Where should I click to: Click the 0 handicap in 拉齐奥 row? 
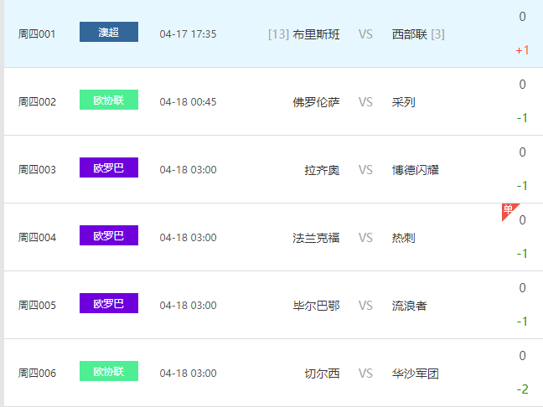pyautogui.click(x=523, y=152)
